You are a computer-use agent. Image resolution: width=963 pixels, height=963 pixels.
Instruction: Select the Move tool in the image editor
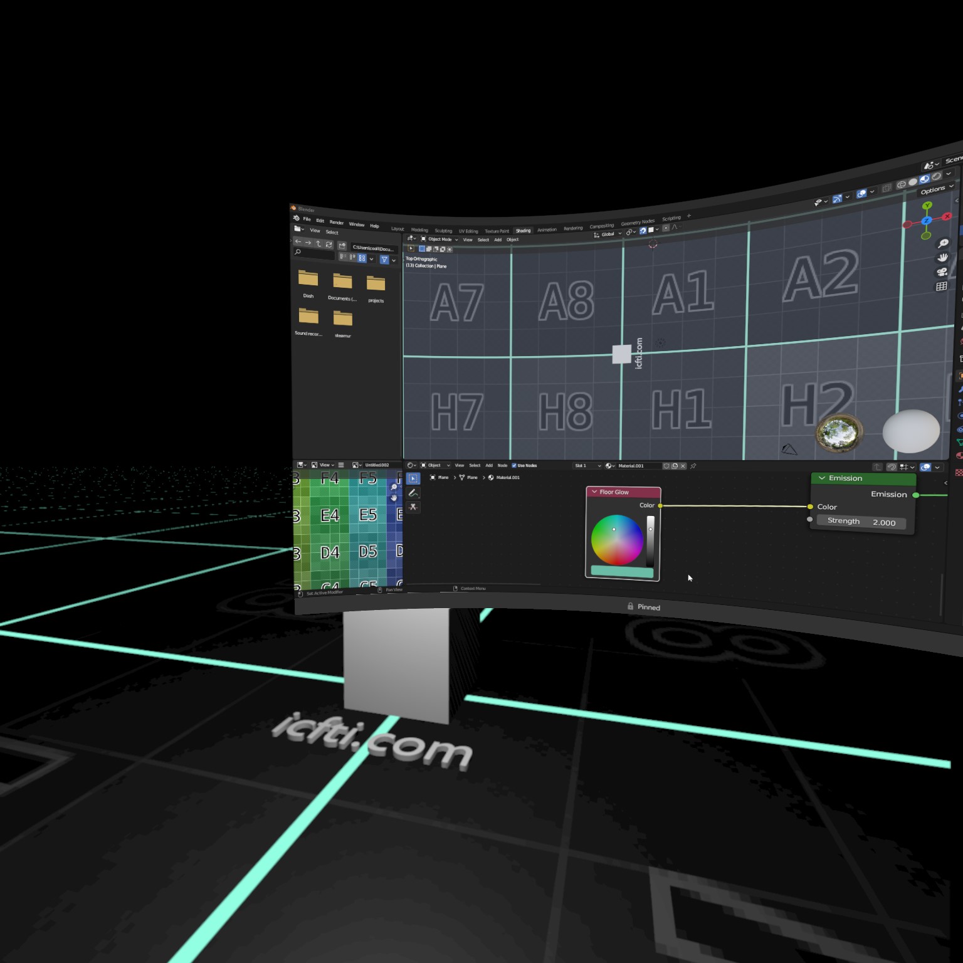pos(394,498)
